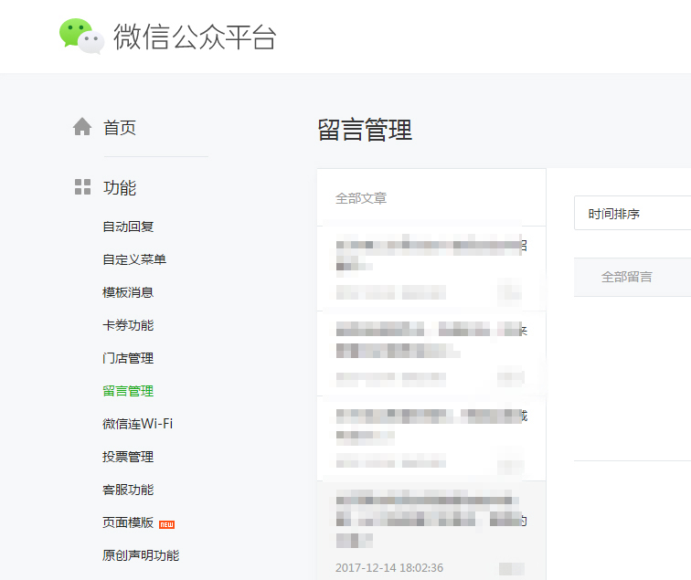The image size is (691, 580).
Task: Open 模板消息 in the sidebar
Action: pos(128,292)
